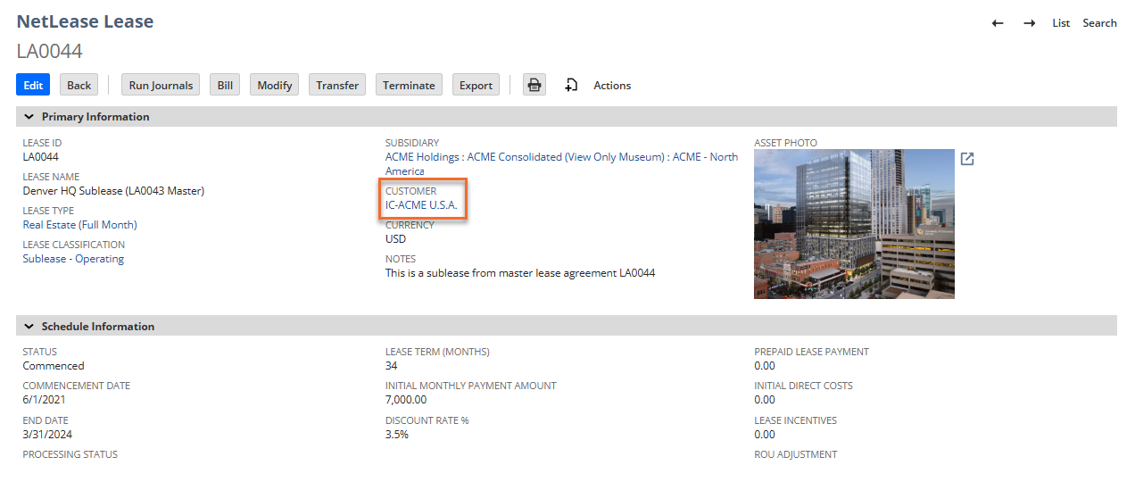
Task: Click the Transfer button
Action: point(337,85)
